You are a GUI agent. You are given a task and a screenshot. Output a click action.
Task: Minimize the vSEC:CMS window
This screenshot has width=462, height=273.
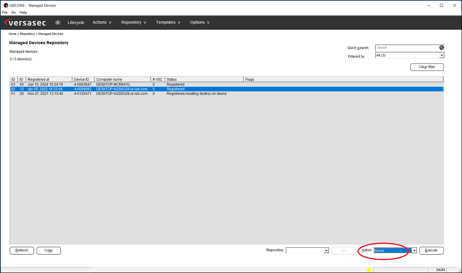click(x=428, y=6)
